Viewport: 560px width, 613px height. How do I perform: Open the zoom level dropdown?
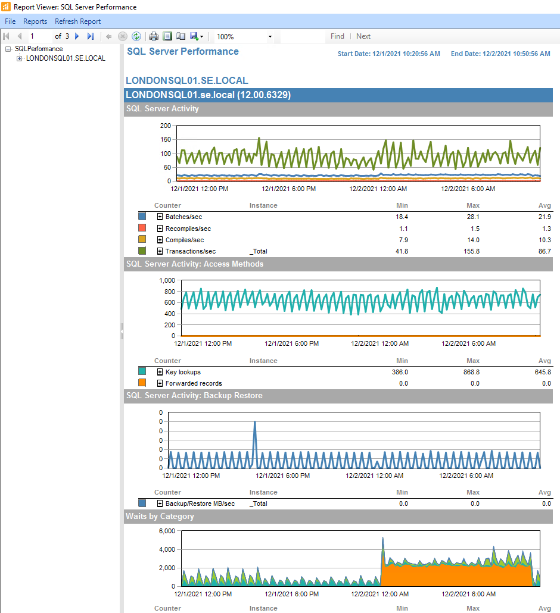tap(270, 36)
